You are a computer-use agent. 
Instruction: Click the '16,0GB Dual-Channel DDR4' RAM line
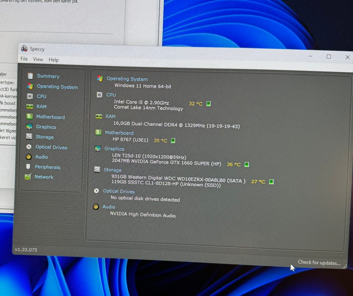176,125
